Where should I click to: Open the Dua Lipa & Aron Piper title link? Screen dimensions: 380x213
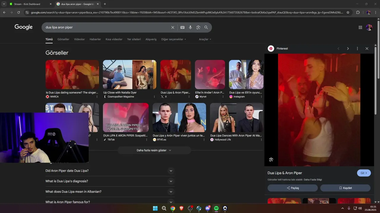click(x=285, y=173)
